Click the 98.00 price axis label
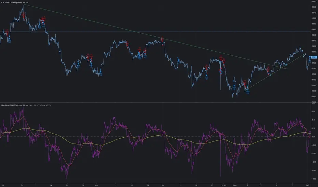This screenshot has width=318, height=187. tap(314, 52)
